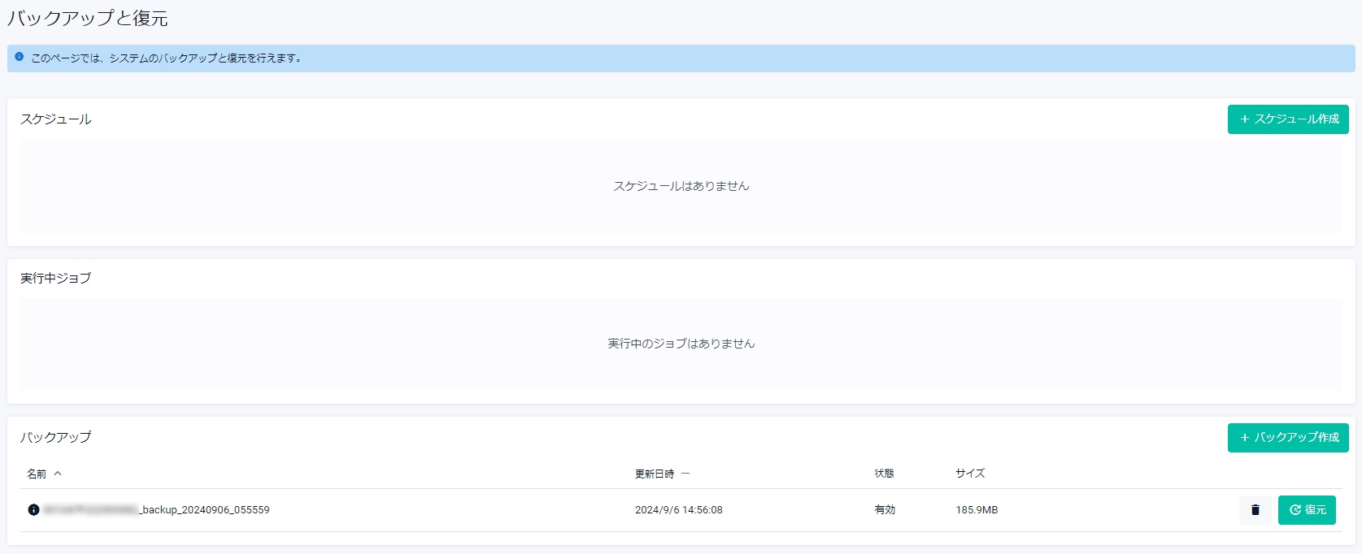Click the 185.9MB size value
This screenshot has width=1362, height=554.
977,510
